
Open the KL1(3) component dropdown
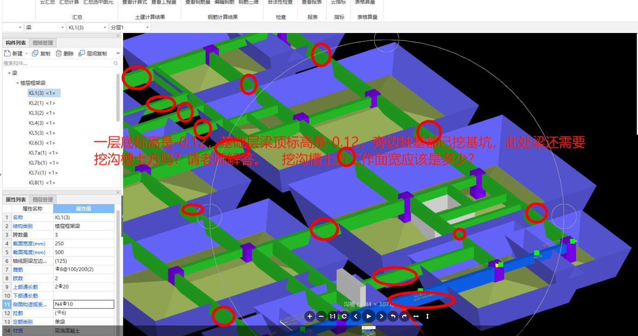tap(87, 28)
